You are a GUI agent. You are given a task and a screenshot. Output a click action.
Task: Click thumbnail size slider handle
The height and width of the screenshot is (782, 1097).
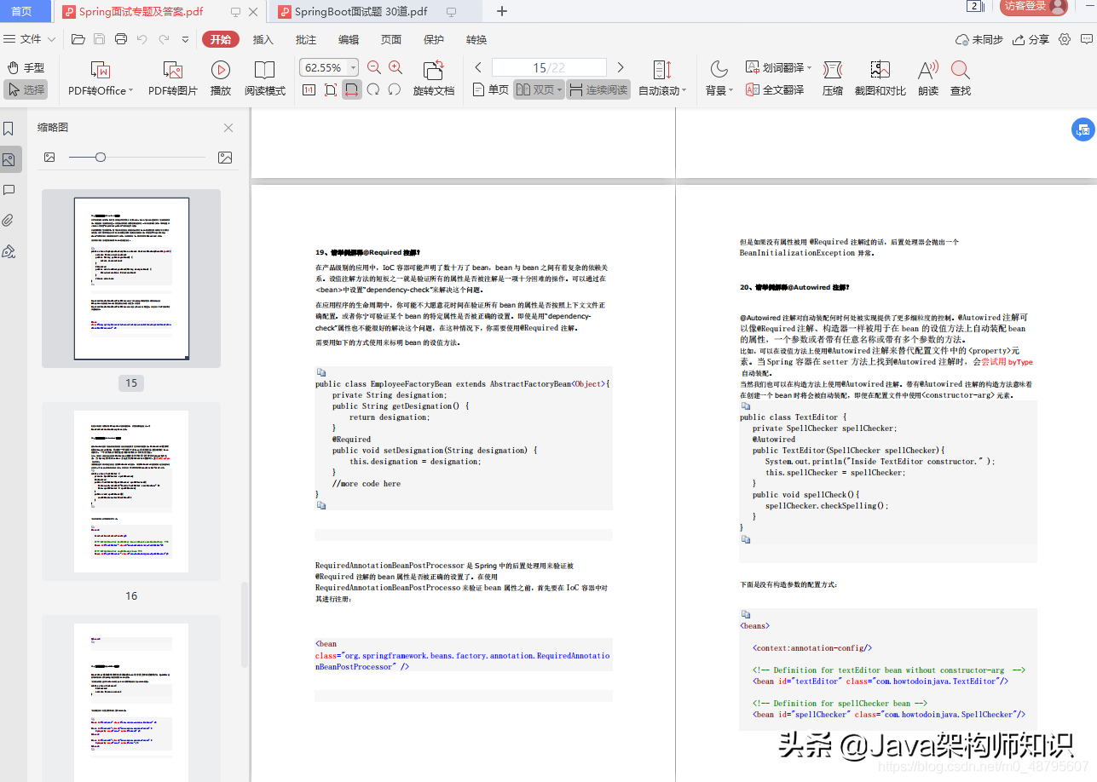coord(101,157)
